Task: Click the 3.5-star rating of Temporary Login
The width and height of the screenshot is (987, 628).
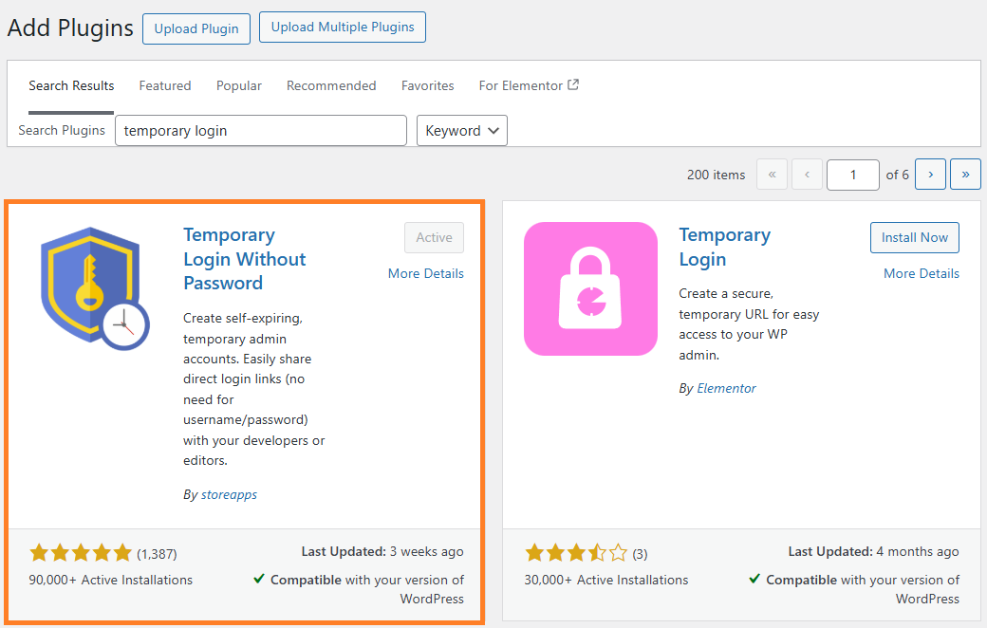Action: click(577, 553)
